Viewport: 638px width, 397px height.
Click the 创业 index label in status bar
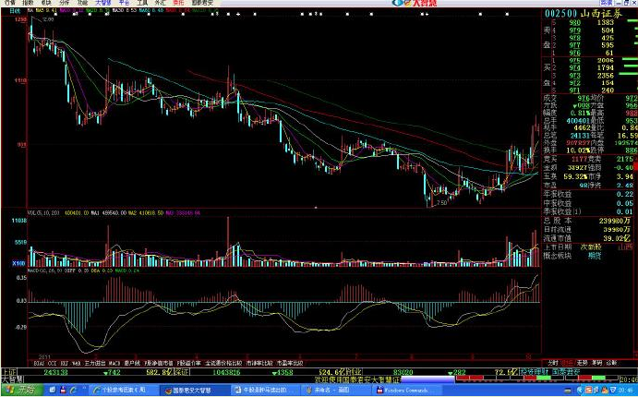tap(354, 372)
